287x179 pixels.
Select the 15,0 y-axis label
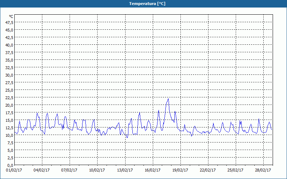coord(10,120)
